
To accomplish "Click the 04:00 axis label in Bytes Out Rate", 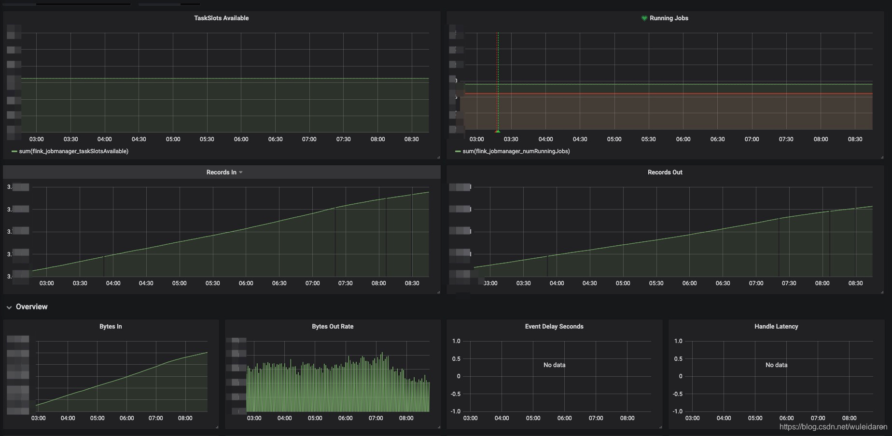I will [284, 418].
